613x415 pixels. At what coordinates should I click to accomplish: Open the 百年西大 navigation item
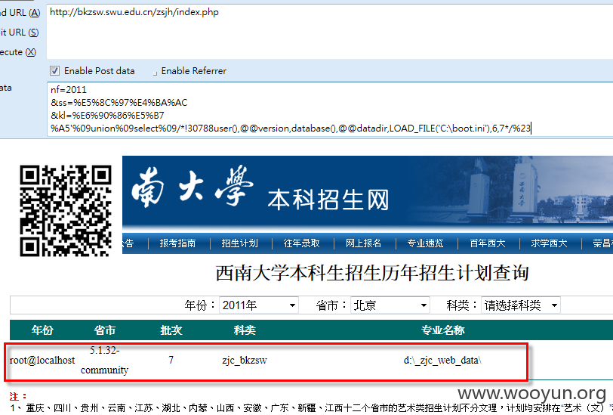point(487,243)
